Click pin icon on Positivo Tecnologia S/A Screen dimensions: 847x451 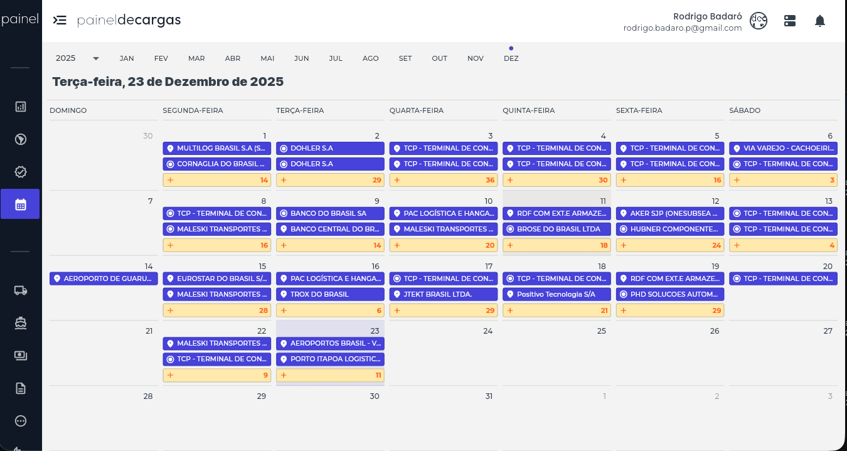click(510, 294)
